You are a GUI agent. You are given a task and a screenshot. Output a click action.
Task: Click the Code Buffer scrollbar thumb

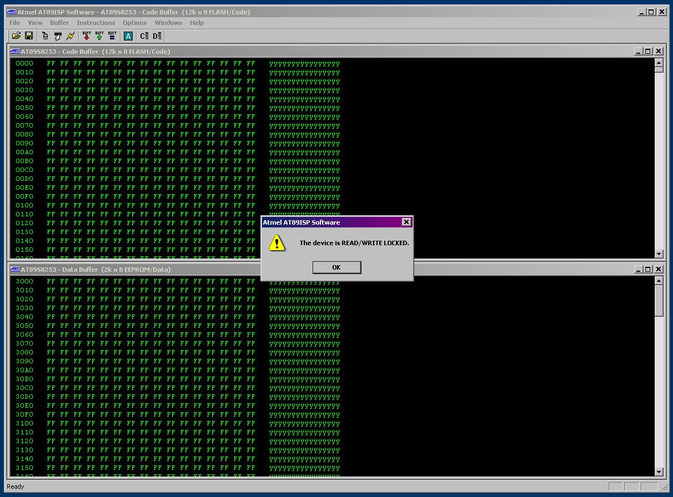coord(659,69)
